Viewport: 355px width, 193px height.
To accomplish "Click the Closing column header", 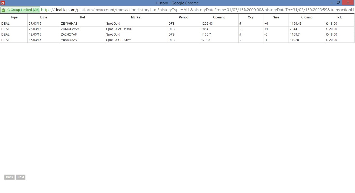I will tap(307, 17).
